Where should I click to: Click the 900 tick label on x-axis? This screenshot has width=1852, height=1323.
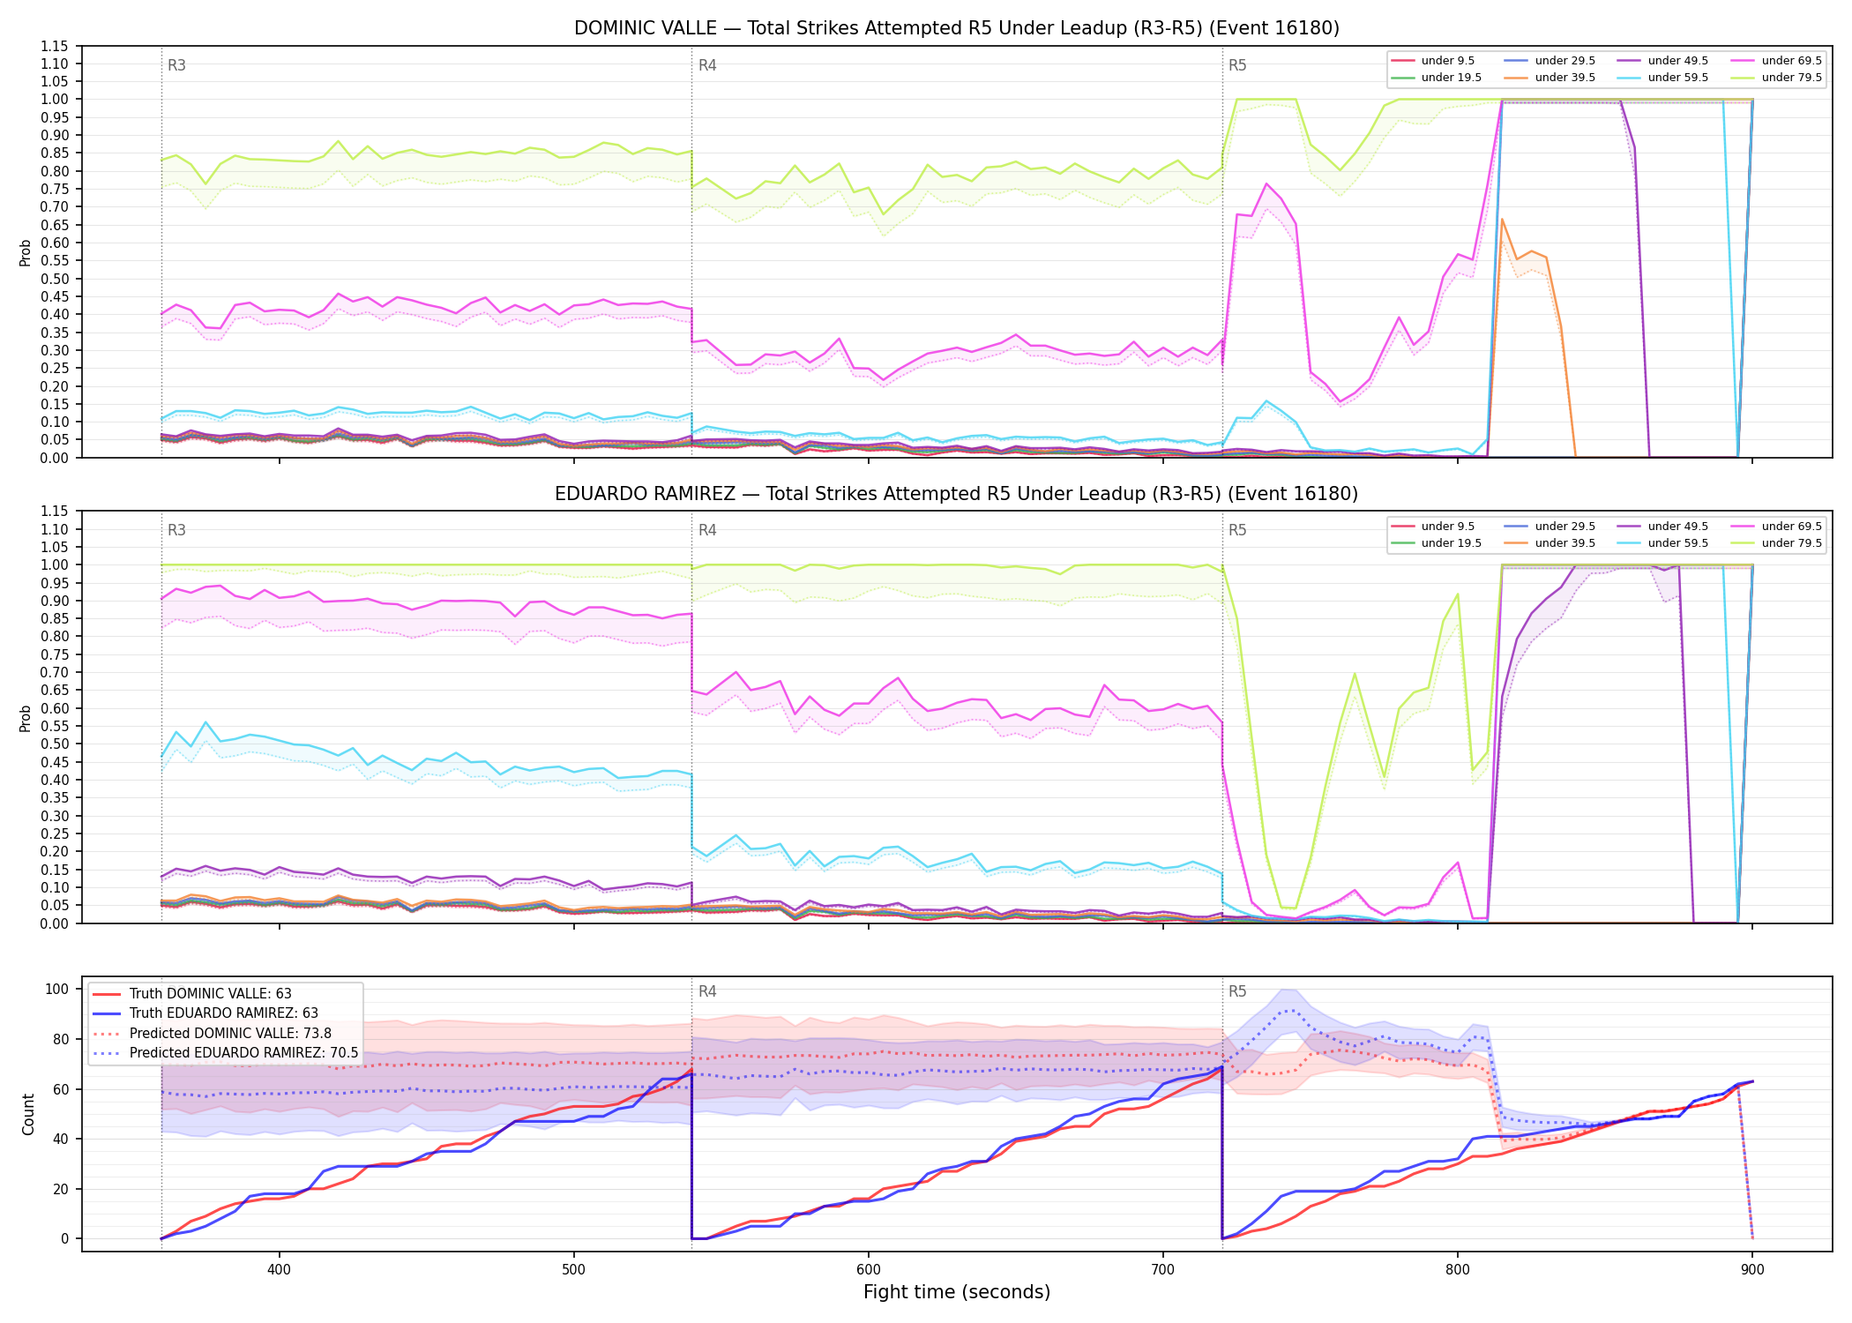pos(1752,1269)
